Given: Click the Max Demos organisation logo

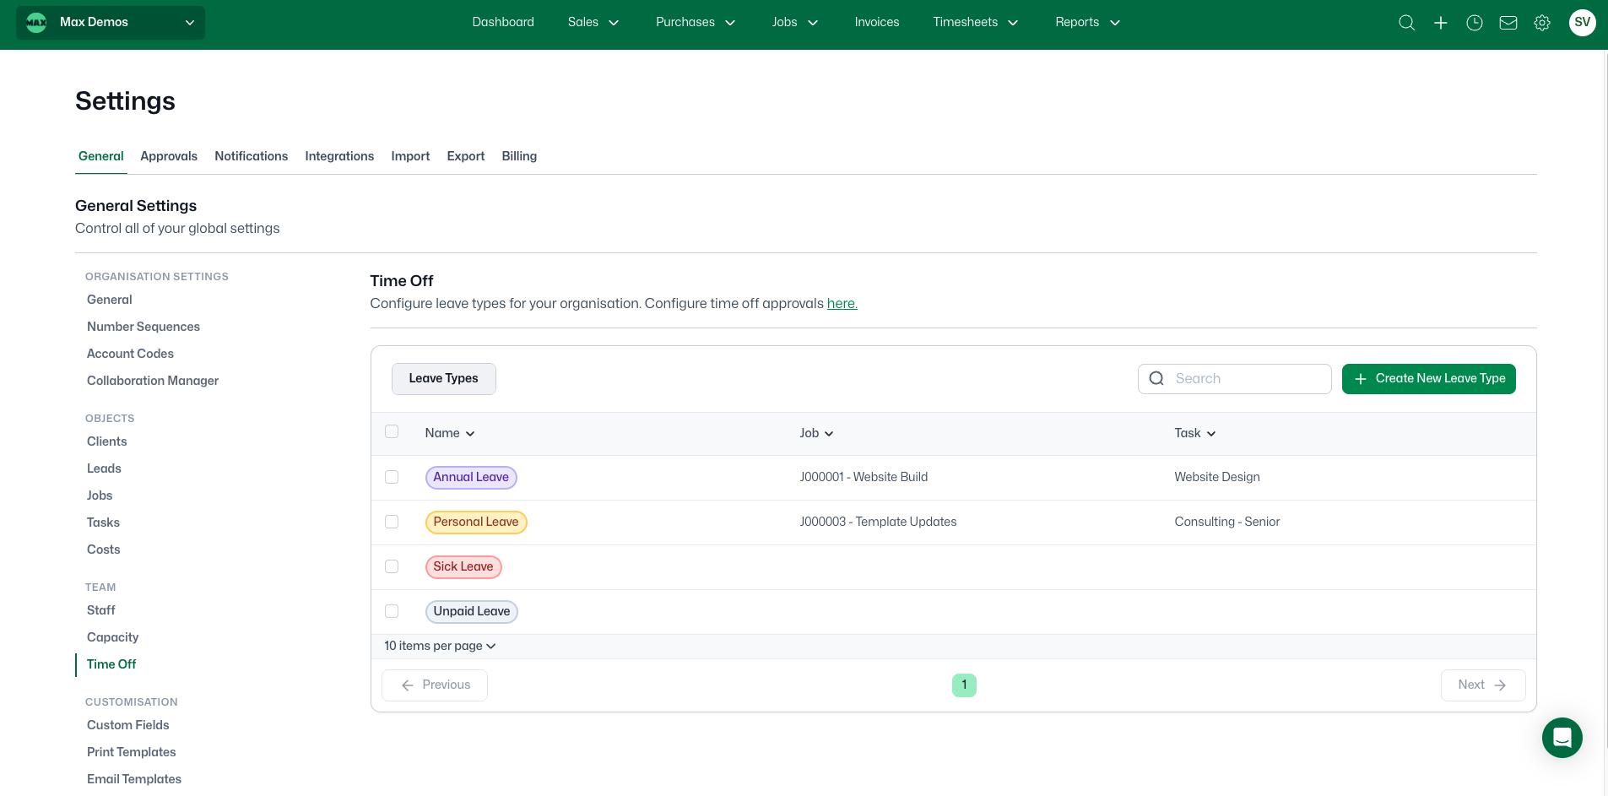Looking at the screenshot, I should coord(36,23).
